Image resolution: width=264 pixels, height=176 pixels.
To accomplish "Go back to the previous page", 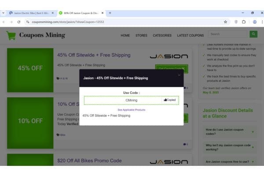I will pyautogui.click(x=4, y=22).
